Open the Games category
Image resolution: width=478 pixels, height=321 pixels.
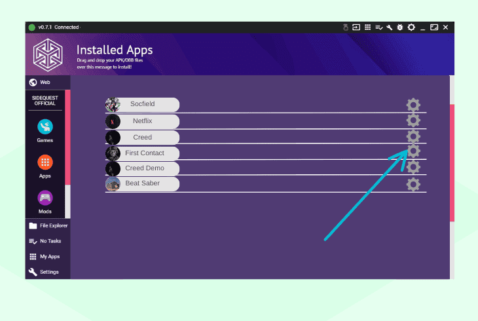pos(45,131)
